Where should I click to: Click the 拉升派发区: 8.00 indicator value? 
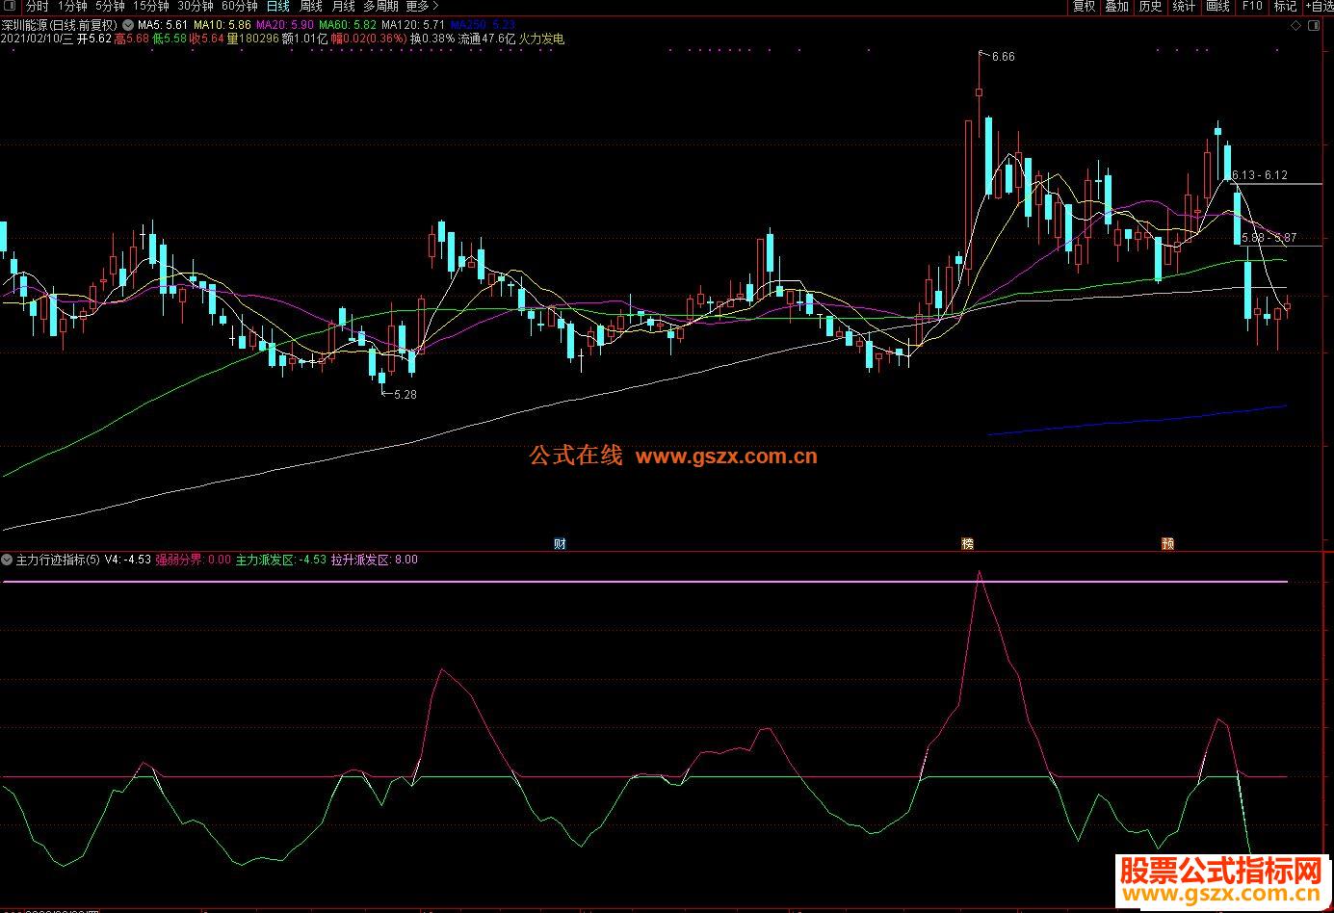(x=375, y=560)
